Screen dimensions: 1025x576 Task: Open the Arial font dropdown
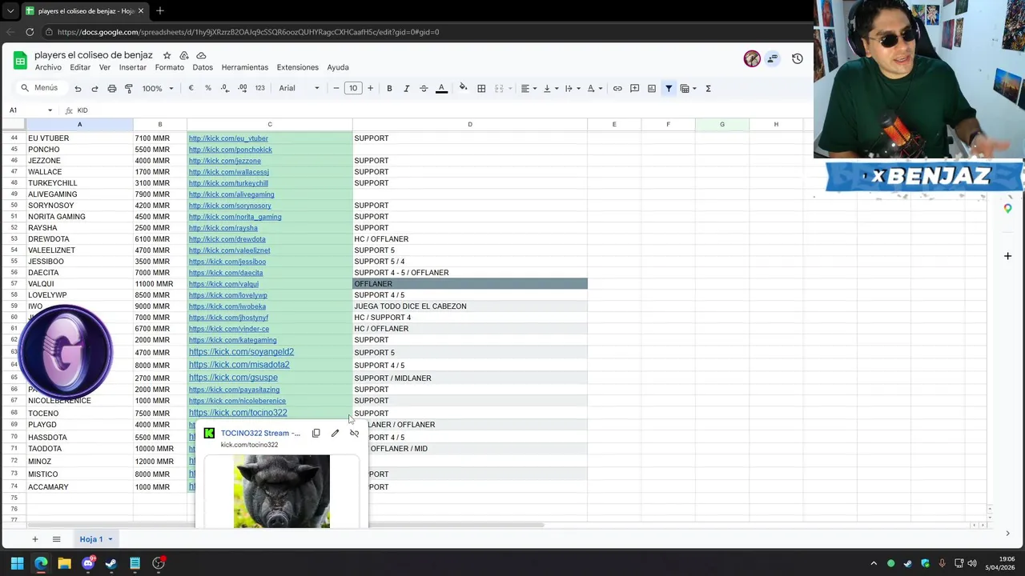(299, 89)
